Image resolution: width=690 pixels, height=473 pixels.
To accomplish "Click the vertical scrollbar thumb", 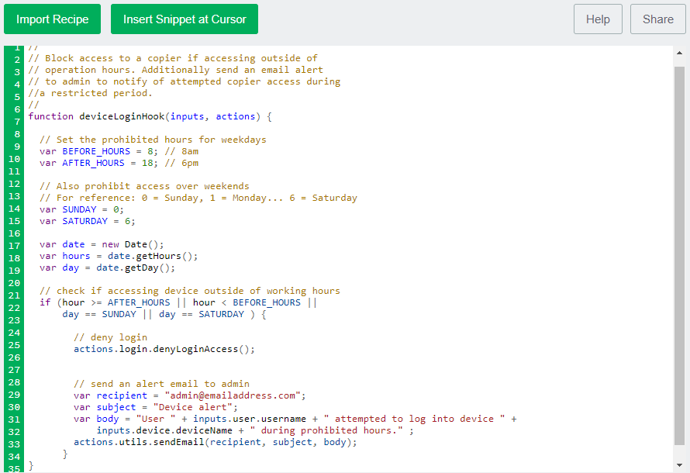I will [x=679, y=255].
